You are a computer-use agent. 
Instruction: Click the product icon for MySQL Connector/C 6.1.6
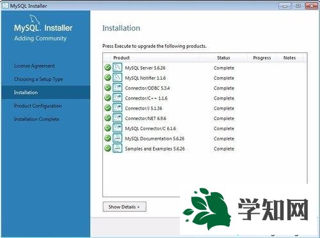[x=117, y=128]
